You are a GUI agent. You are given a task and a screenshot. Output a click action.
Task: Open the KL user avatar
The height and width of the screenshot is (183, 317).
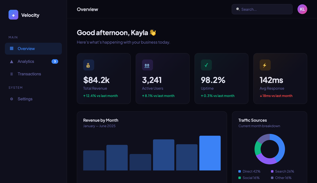point(302,9)
